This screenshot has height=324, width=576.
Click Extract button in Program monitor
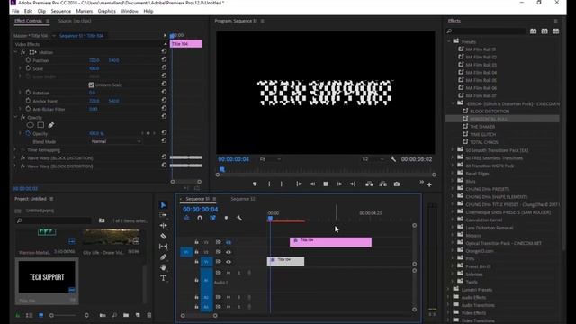(x=382, y=184)
